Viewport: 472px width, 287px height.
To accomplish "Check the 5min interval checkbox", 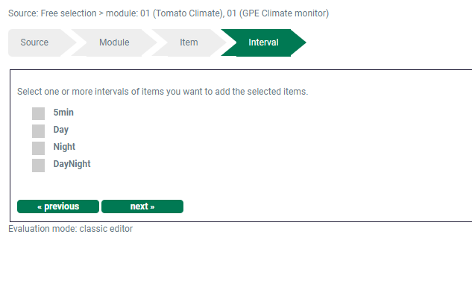I will tap(38, 113).
